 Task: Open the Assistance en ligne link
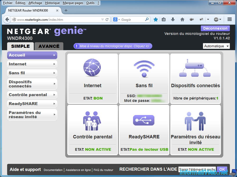[x=78, y=170]
